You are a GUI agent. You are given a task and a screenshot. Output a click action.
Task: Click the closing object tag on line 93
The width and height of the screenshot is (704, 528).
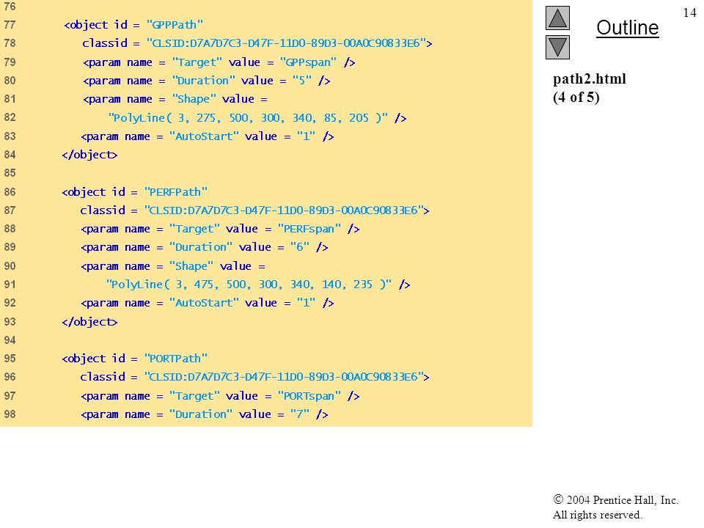89,322
